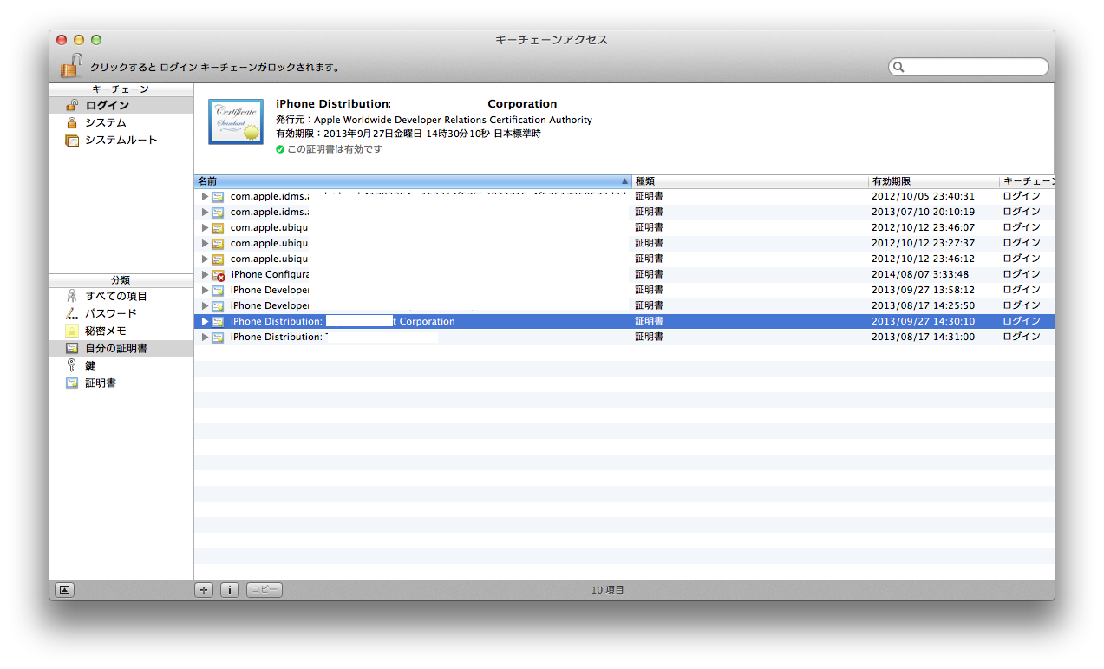Sort by the 有効期限 column header

pyautogui.click(x=934, y=181)
